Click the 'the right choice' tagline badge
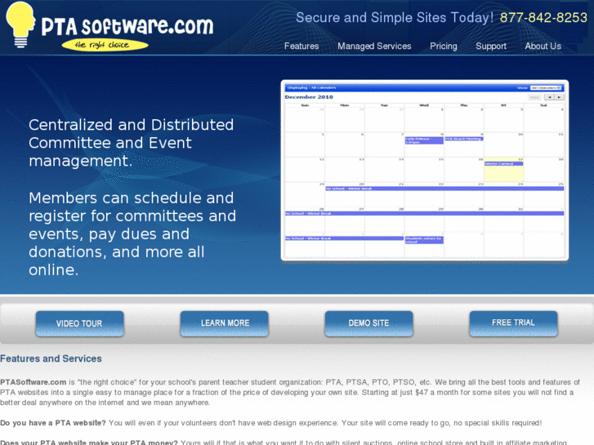Image resolution: width=594 pixels, height=445 pixels. coord(105,45)
